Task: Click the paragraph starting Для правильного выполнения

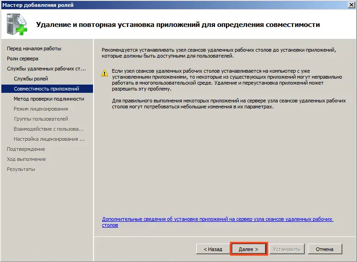Action: [229, 104]
